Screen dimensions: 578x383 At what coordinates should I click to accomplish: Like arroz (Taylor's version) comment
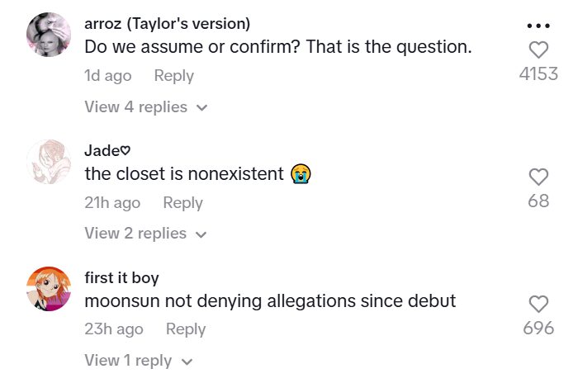pyautogui.click(x=538, y=49)
